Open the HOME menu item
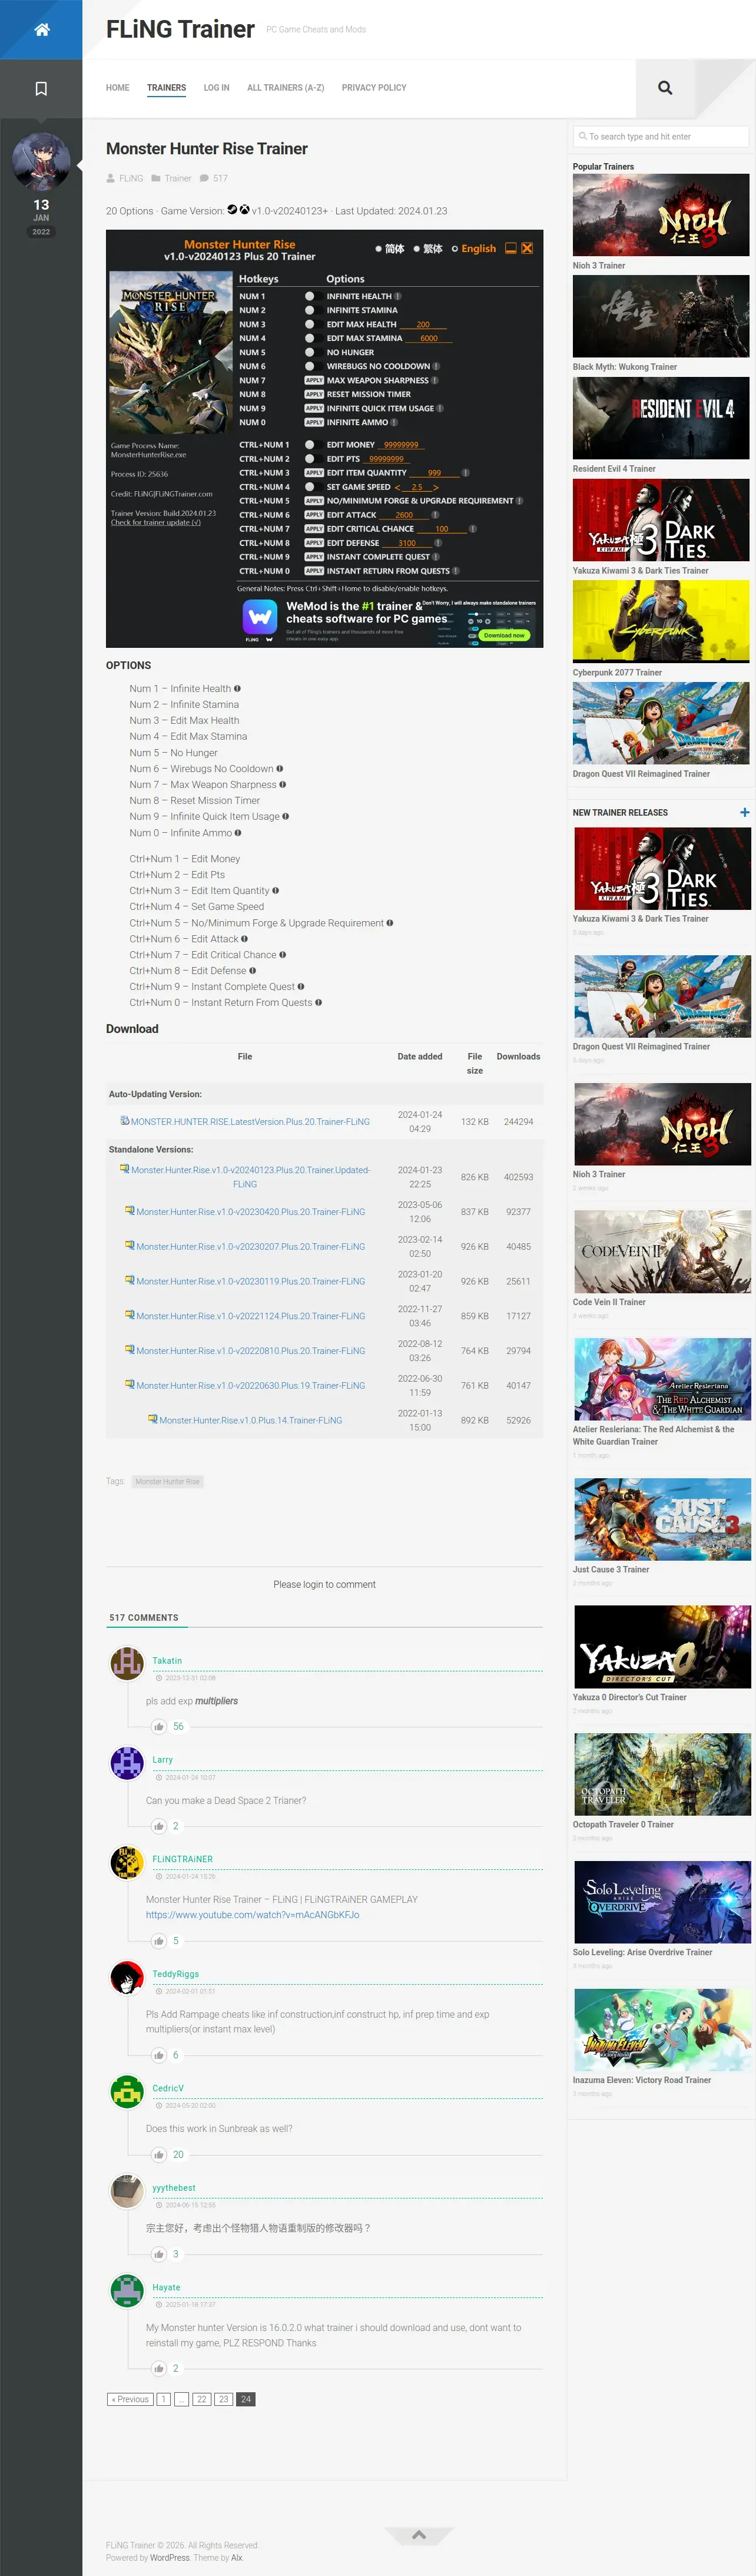 point(118,88)
